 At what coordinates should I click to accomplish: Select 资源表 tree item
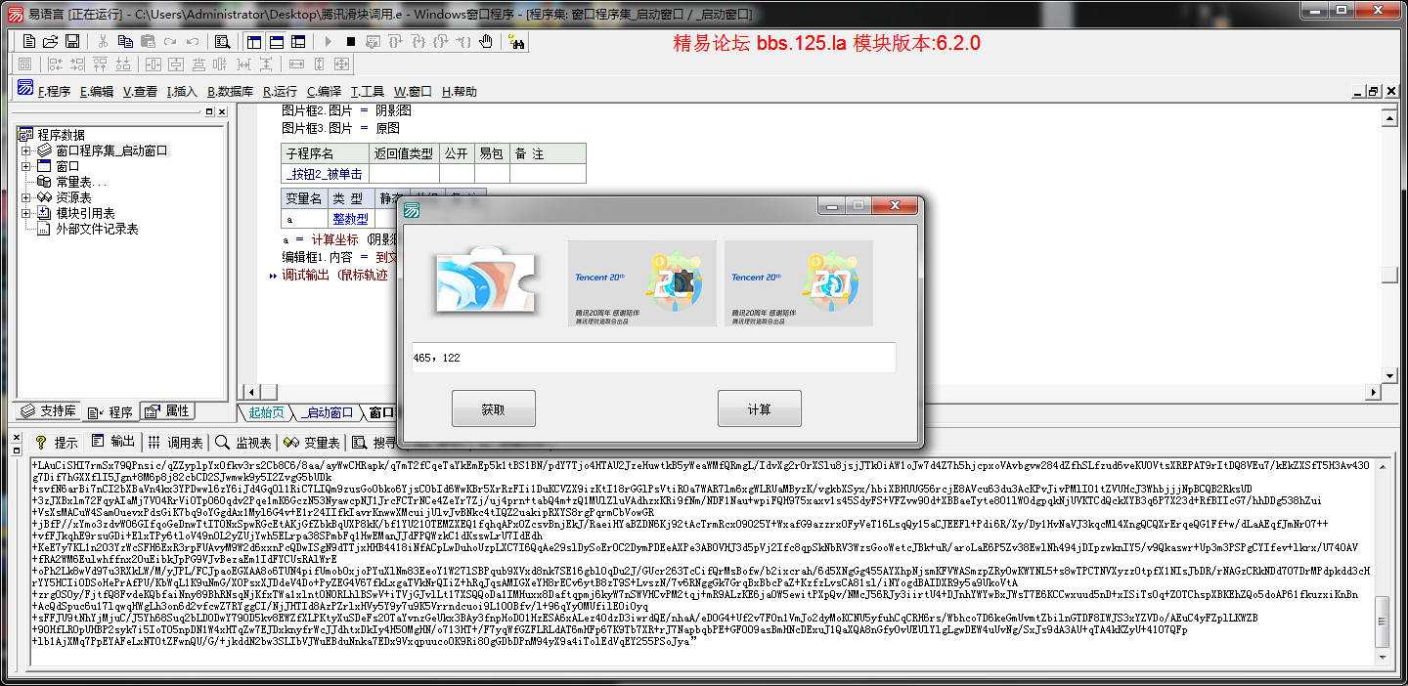pos(73,197)
